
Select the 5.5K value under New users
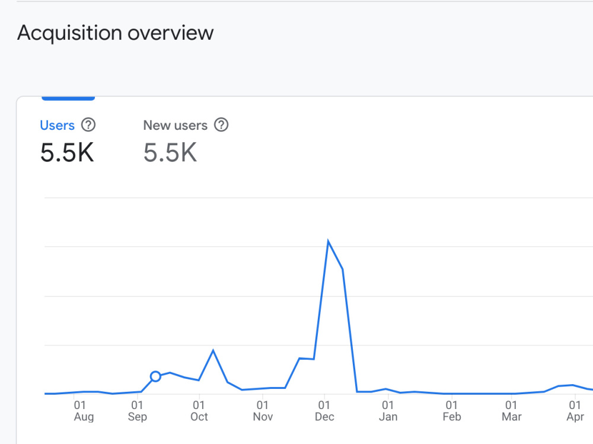coord(170,152)
